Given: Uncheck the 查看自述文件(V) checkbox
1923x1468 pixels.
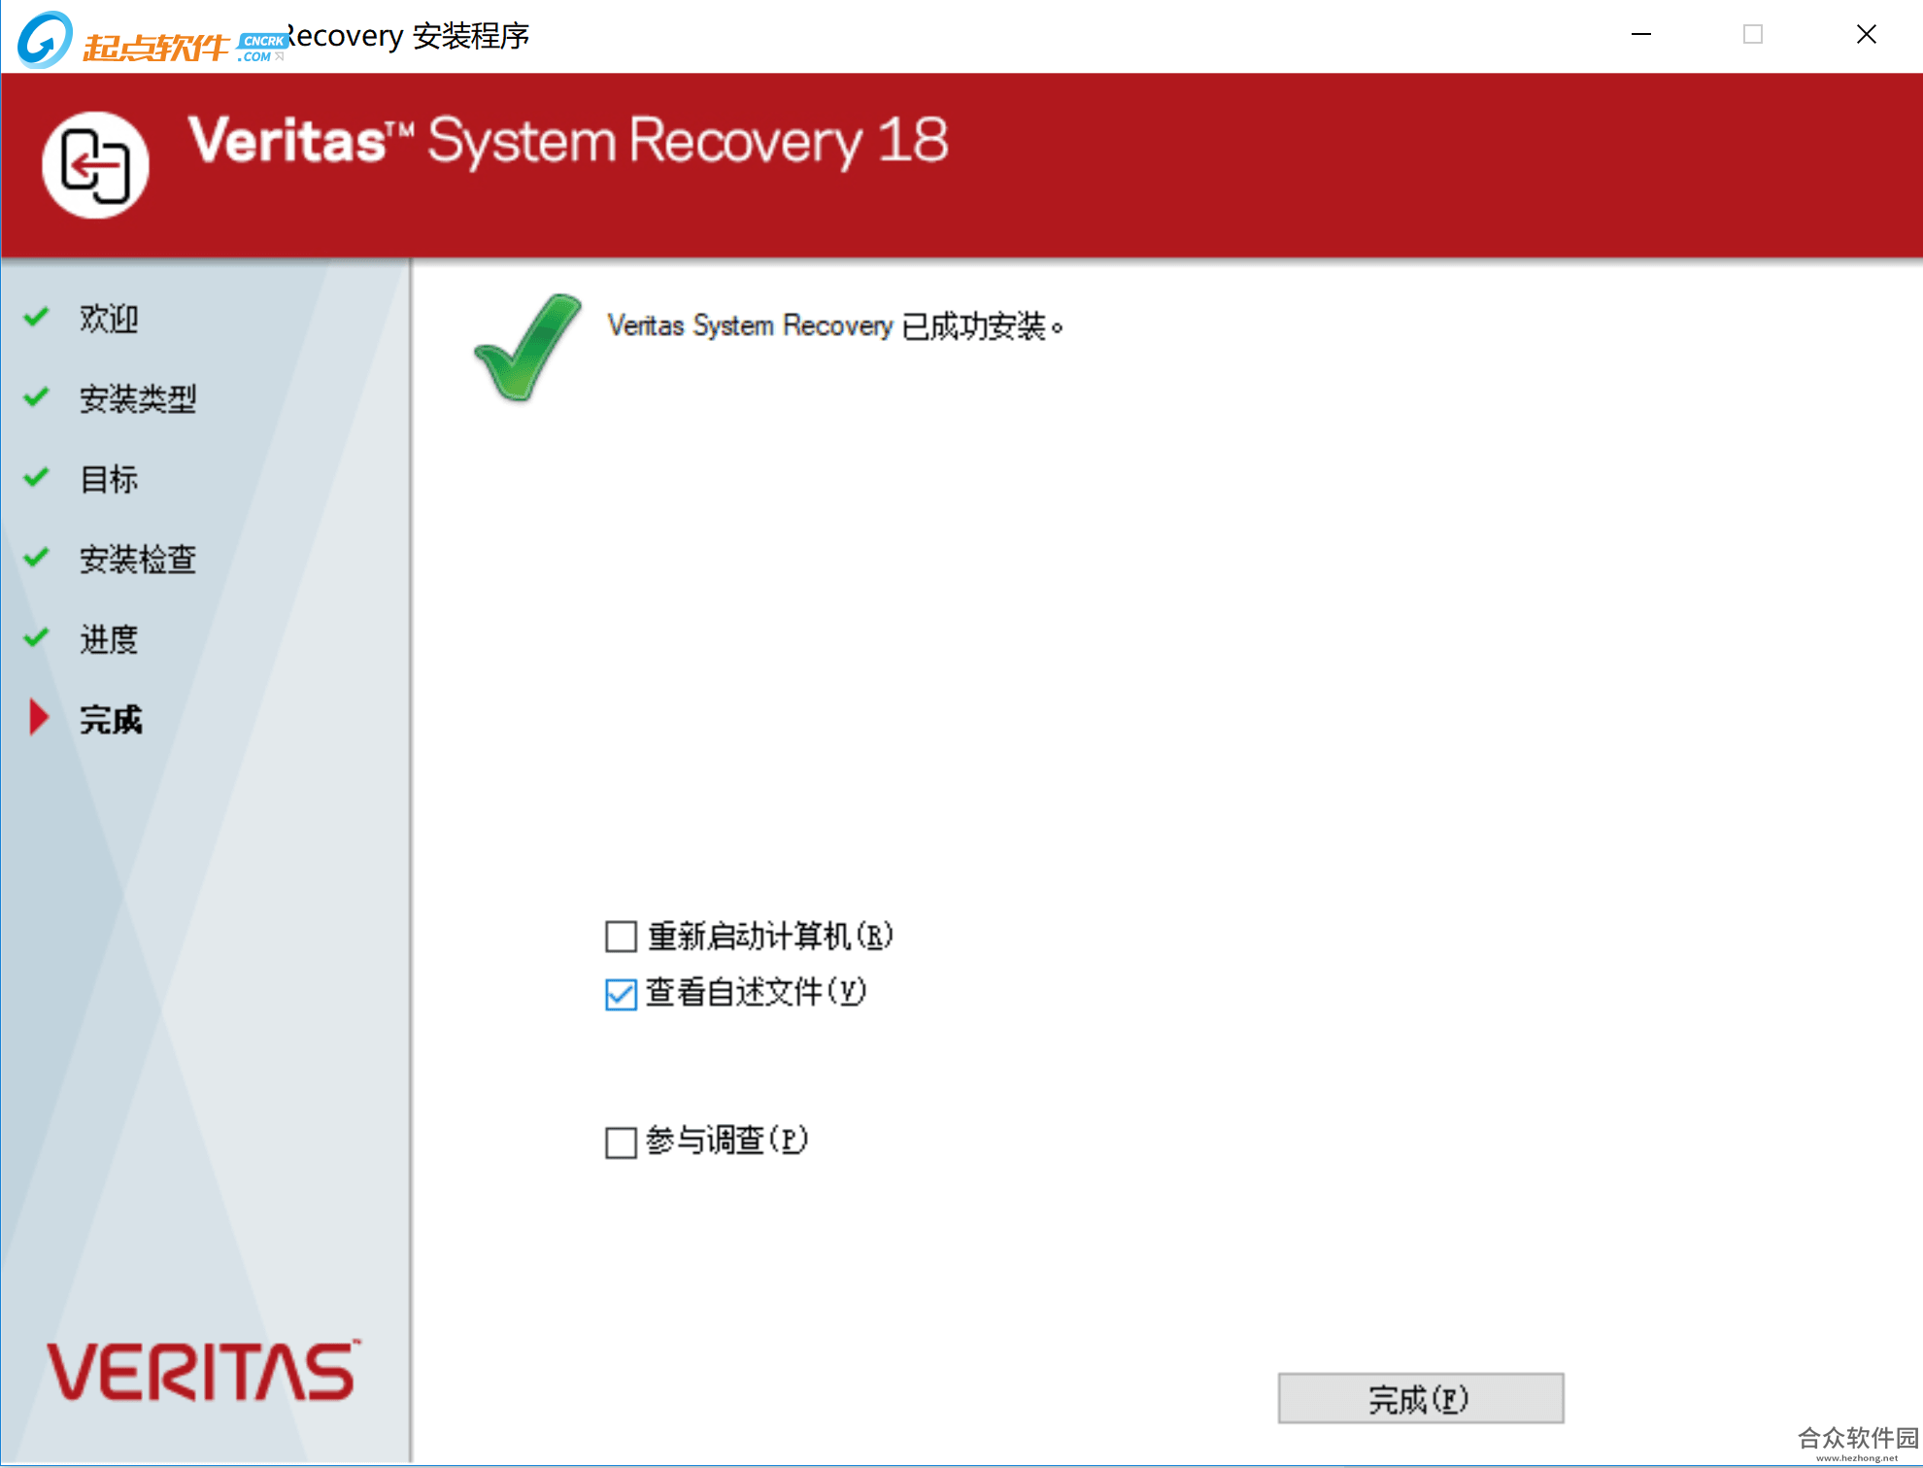Looking at the screenshot, I should [621, 994].
